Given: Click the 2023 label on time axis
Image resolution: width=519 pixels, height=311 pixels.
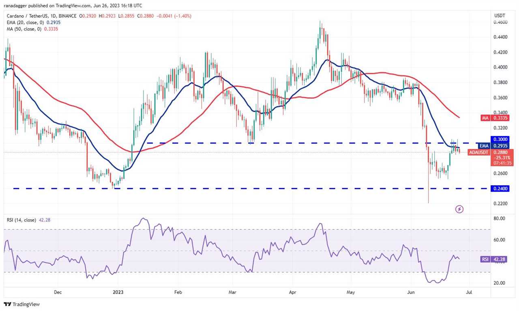Looking at the screenshot, I should tap(118, 291).
